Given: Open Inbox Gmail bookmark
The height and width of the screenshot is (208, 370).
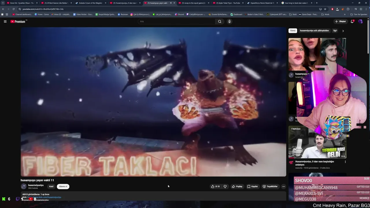Looking at the screenshot, I should tap(61, 14).
